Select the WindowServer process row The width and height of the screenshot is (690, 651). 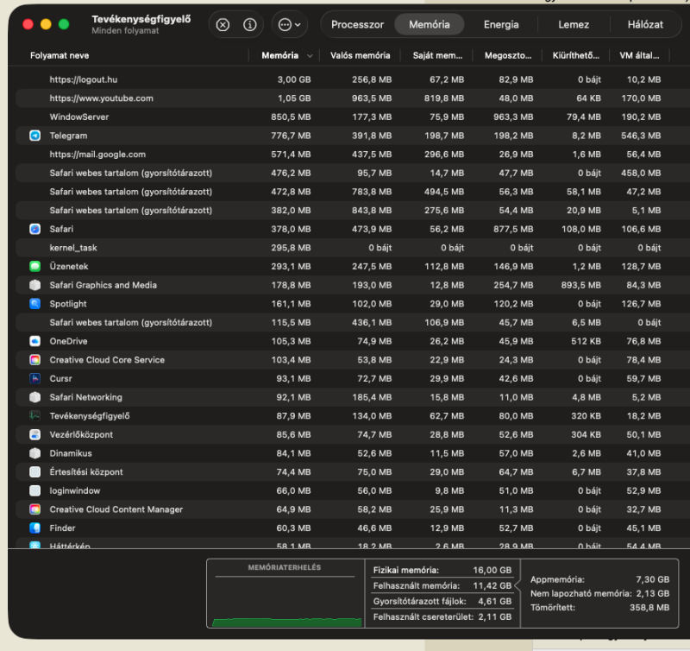coord(348,117)
